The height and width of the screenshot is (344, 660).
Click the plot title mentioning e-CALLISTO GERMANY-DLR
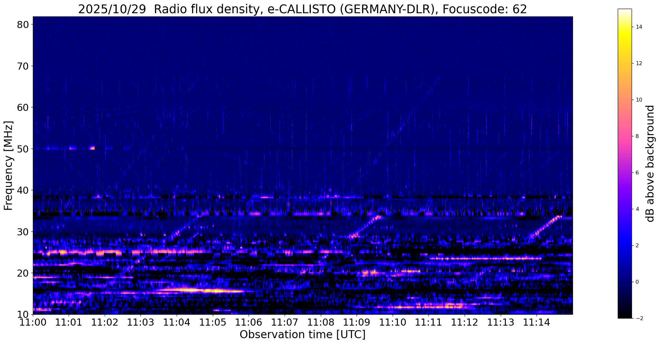pyautogui.click(x=302, y=9)
